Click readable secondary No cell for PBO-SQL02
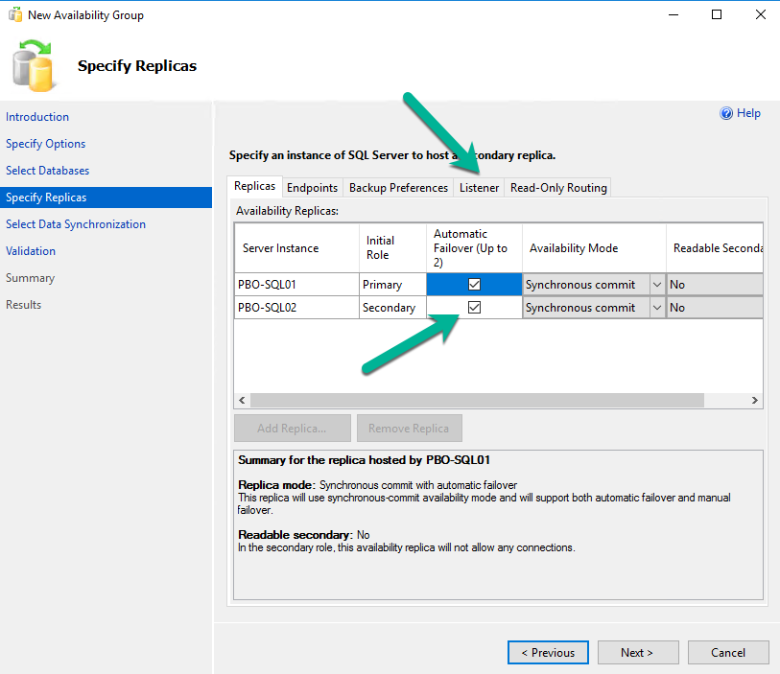This screenshot has width=780, height=674. pyautogui.click(x=715, y=308)
